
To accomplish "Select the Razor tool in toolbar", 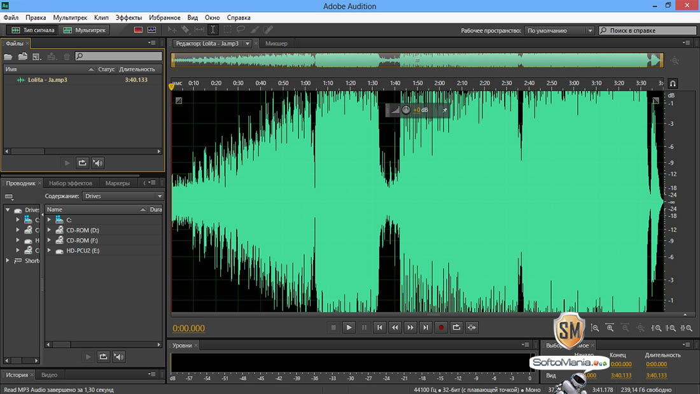I will pos(185,30).
